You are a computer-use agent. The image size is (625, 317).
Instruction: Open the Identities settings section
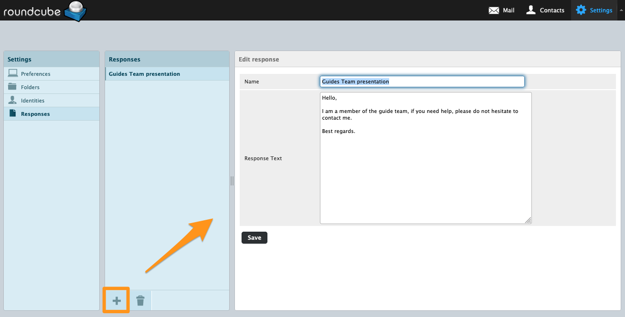click(32, 101)
